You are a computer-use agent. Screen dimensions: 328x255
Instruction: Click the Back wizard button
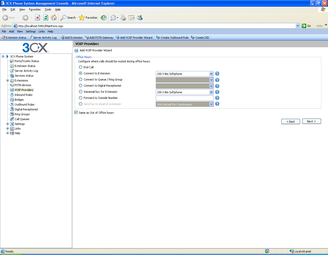point(291,122)
